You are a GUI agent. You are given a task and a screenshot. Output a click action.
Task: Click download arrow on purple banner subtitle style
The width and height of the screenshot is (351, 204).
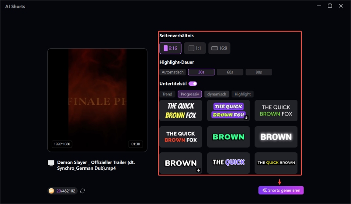[246, 117]
